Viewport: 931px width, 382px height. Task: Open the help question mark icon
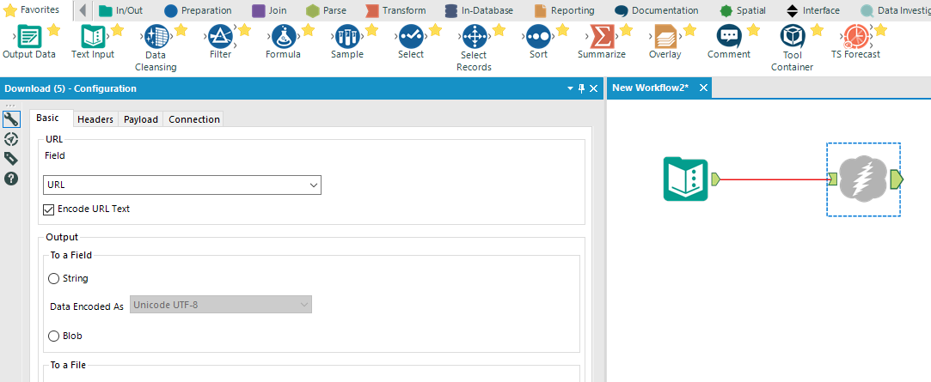coord(10,178)
